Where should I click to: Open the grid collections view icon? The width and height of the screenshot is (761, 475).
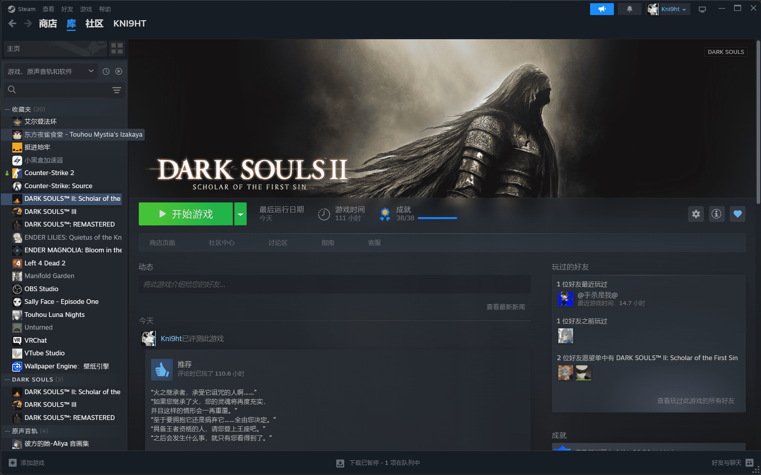pyautogui.click(x=117, y=49)
